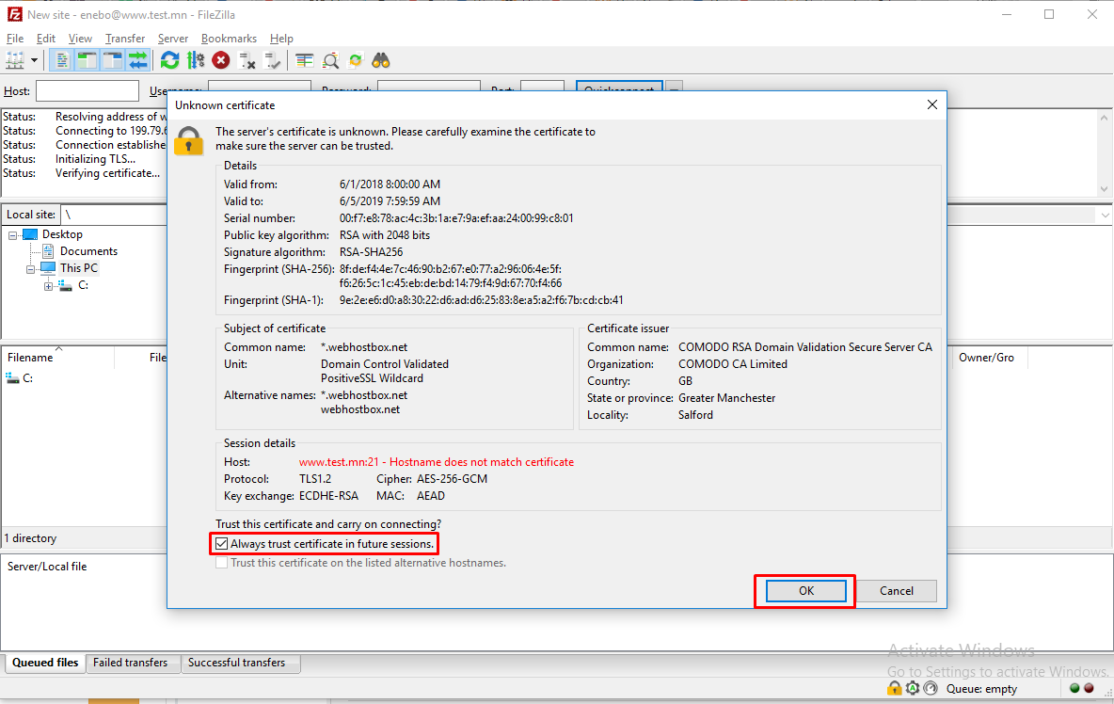Screen dimensions: 1114x704
Task: Expand the C: drive tree node
Action: coord(48,286)
